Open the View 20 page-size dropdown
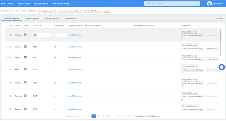The width and height of the screenshot is (226, 121). [76, 116]
